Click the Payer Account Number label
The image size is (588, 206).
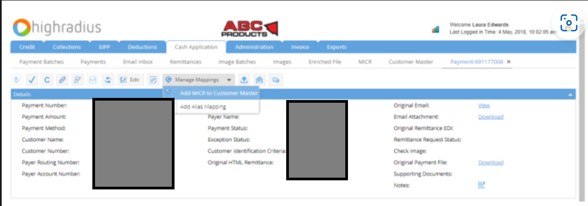pyautogui.click(x=51, y=174)
